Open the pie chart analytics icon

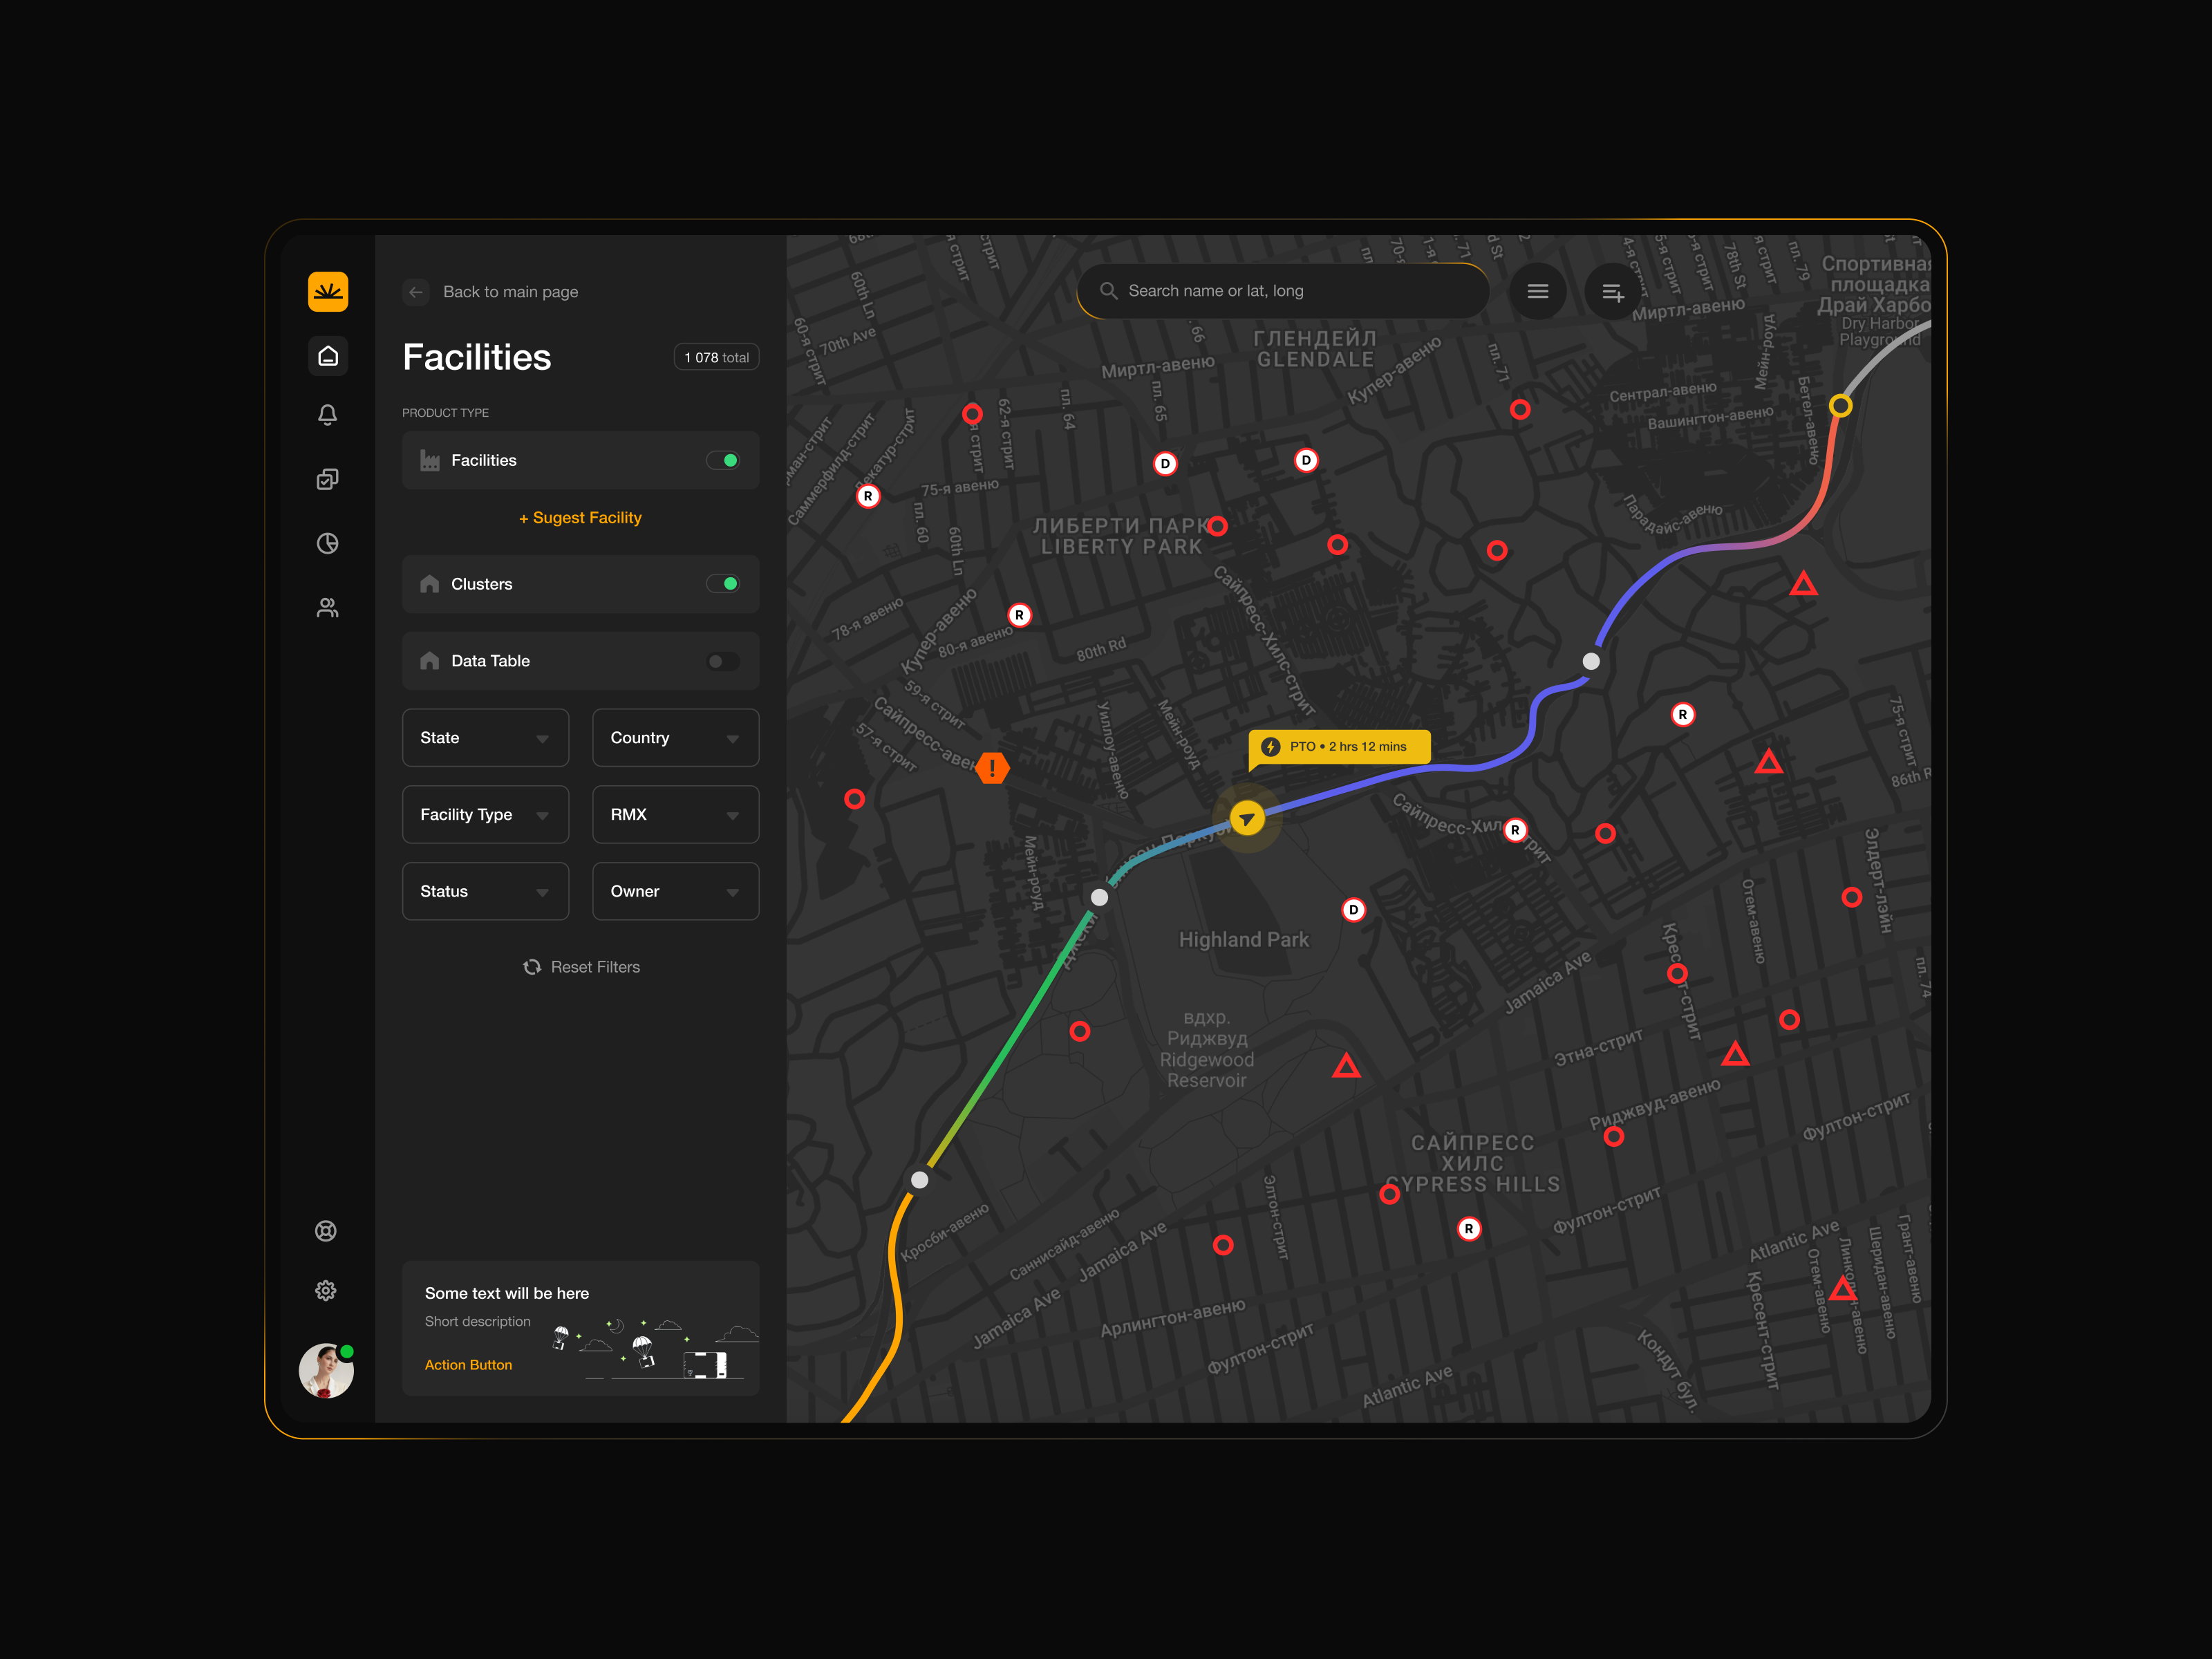pyautogui.click(x=327, y=543)
